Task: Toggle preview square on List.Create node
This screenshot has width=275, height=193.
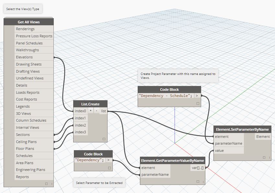Action: pyautogui.click(x=104, y=139)
